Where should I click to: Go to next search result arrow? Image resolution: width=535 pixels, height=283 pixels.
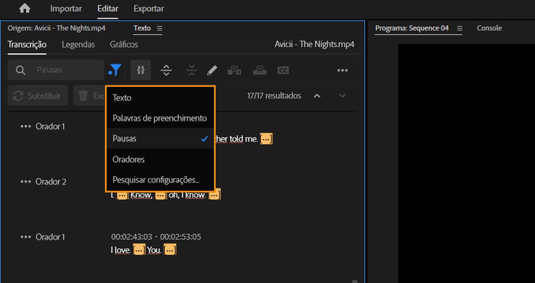(x=342, y=96)
